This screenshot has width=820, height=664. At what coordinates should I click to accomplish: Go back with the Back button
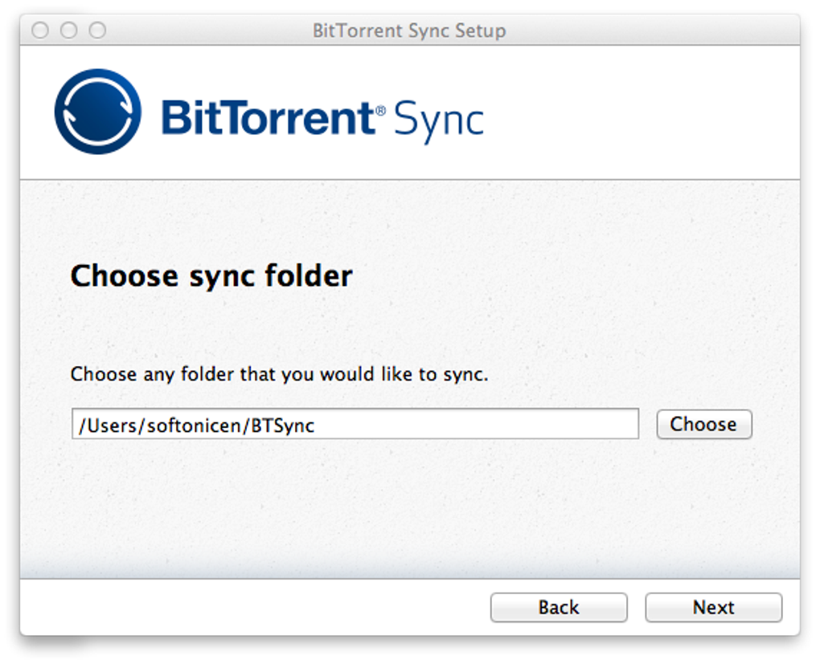[559, 608]
